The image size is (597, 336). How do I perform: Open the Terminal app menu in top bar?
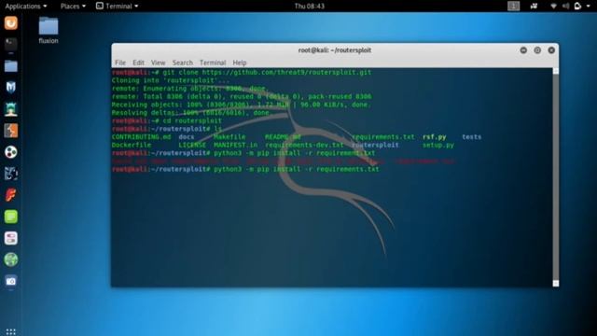coord(117,7)
